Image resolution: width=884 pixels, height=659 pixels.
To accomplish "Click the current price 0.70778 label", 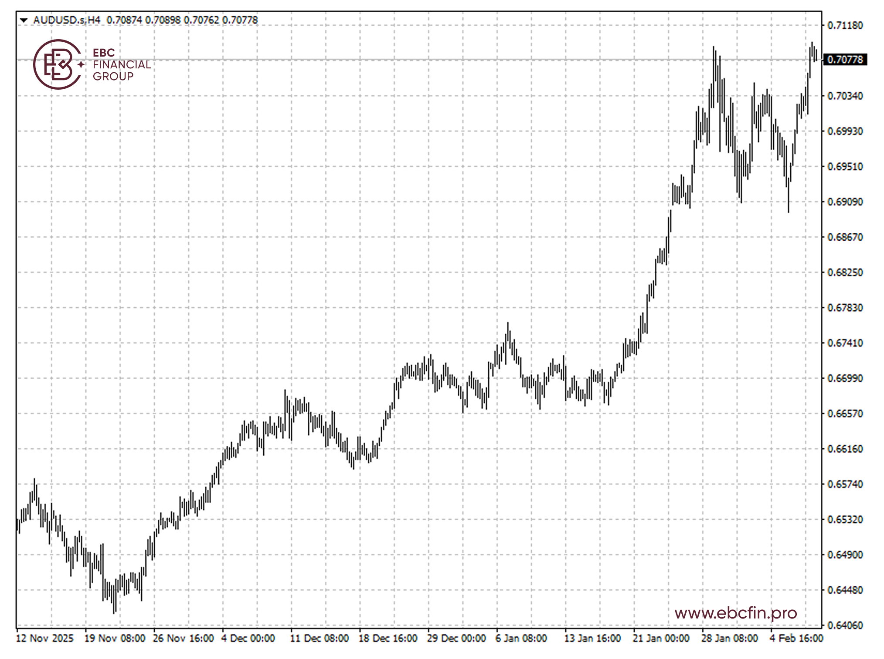I will 844,60.
